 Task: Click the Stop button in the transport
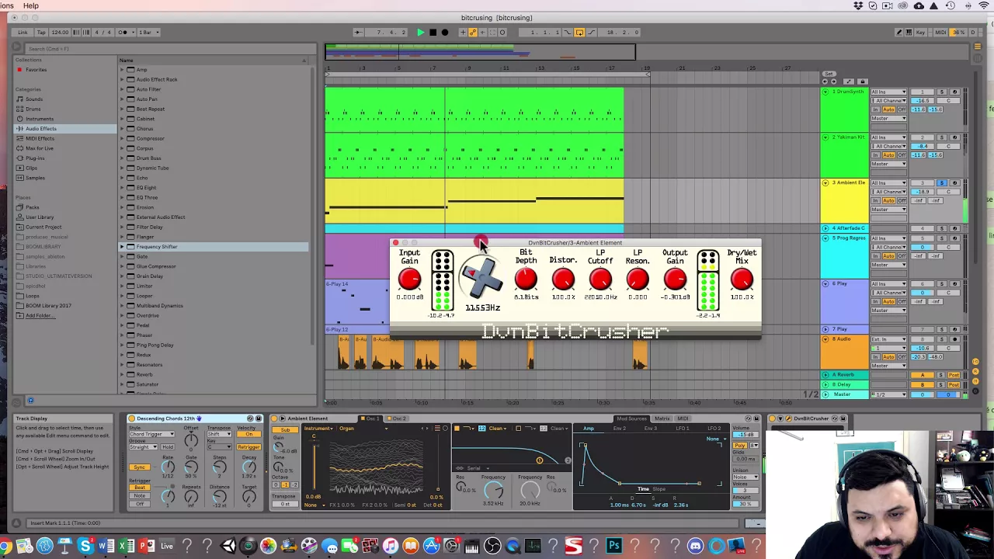(x=433, y=33)
